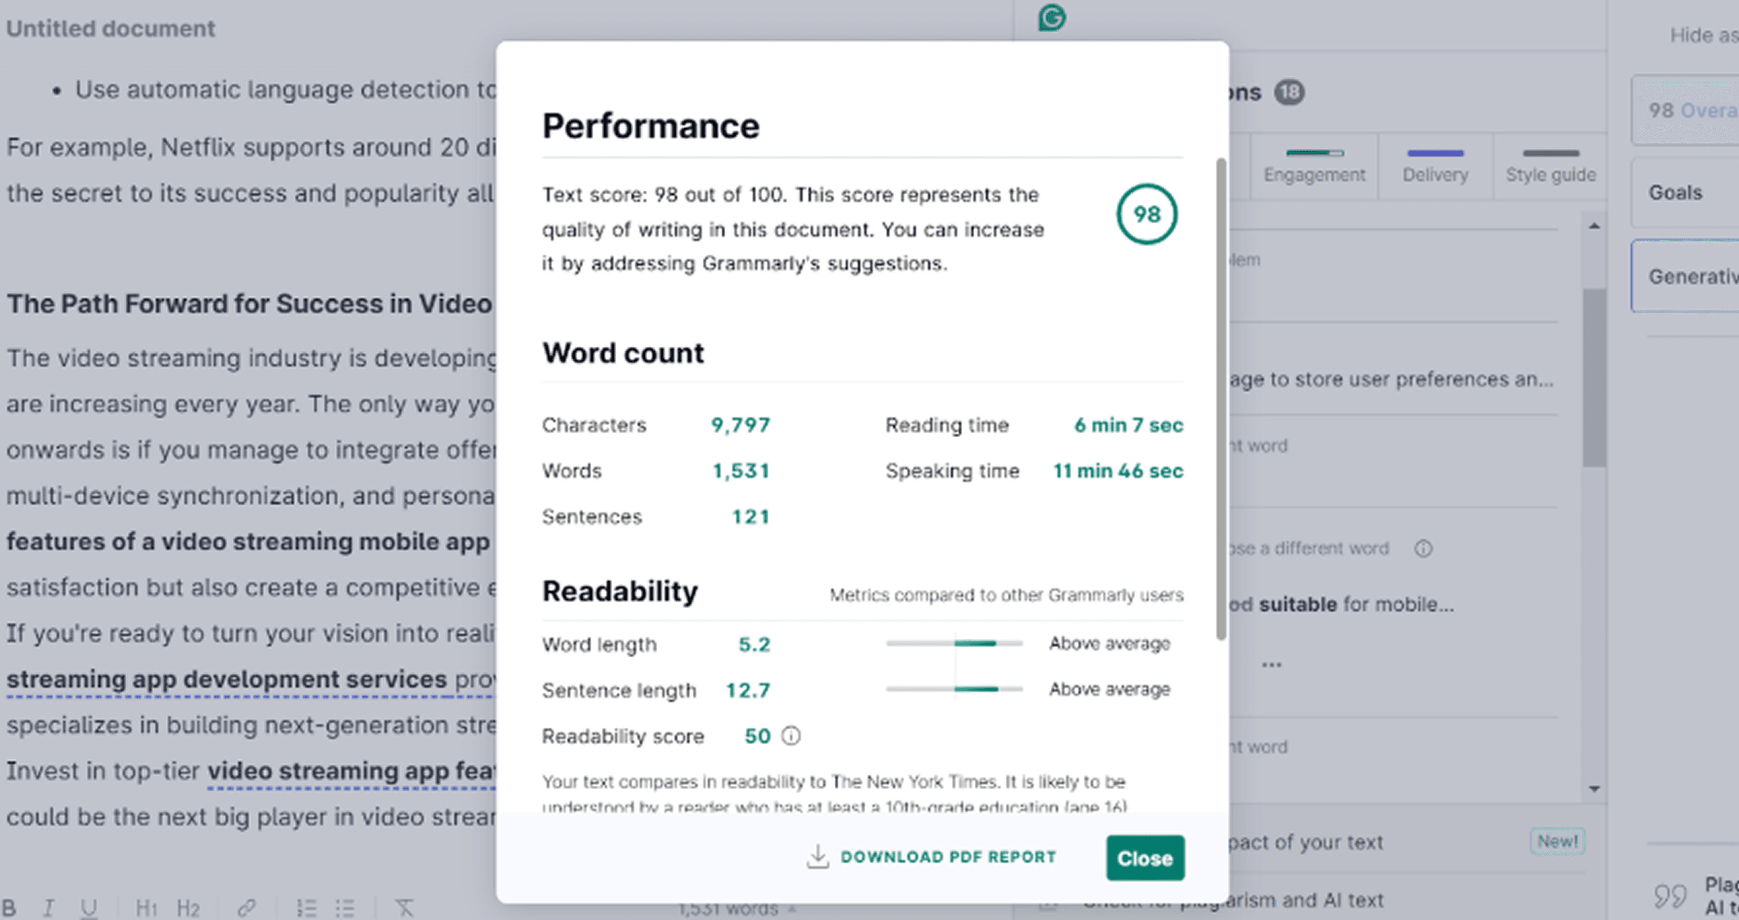Viewport: 1739px width, 920px height.
Task: Apply Heading 1 style
Action: [146, 908]
